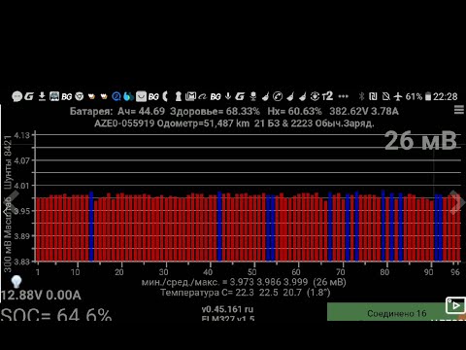Screen dimensions: 466x350
Task: Tap the x-axis label 50
Action: (252, 271)
